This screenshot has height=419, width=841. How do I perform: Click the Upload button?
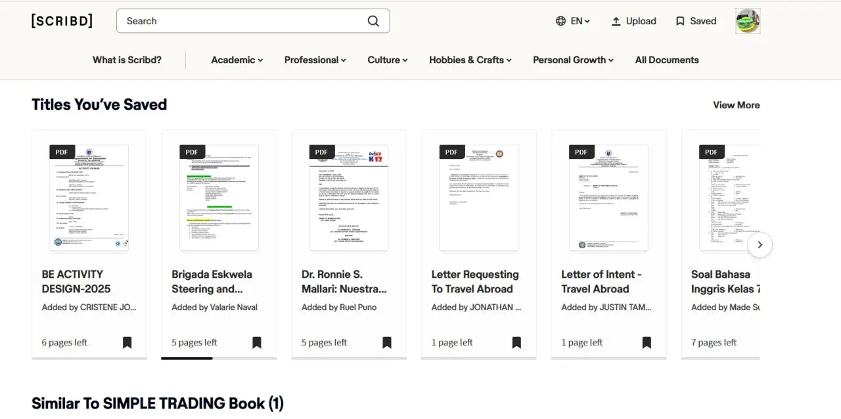633,21
